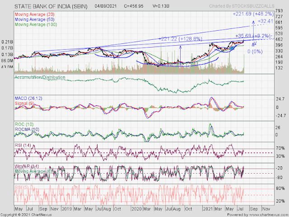Image resolution: width=289 pixels, height=217 pixels.
Task: Click the 0.17B volume axis value
Action: (x=7, y=48)
